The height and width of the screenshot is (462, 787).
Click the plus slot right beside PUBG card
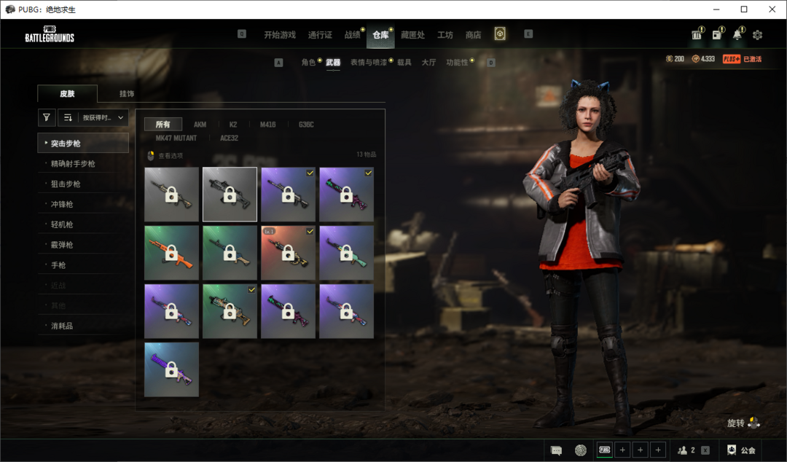(622, 450)
